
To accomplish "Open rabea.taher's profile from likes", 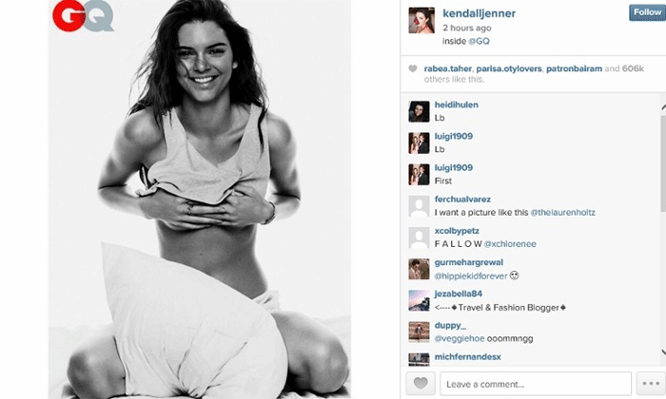I will pyautogui.click(x=448, y=68).
